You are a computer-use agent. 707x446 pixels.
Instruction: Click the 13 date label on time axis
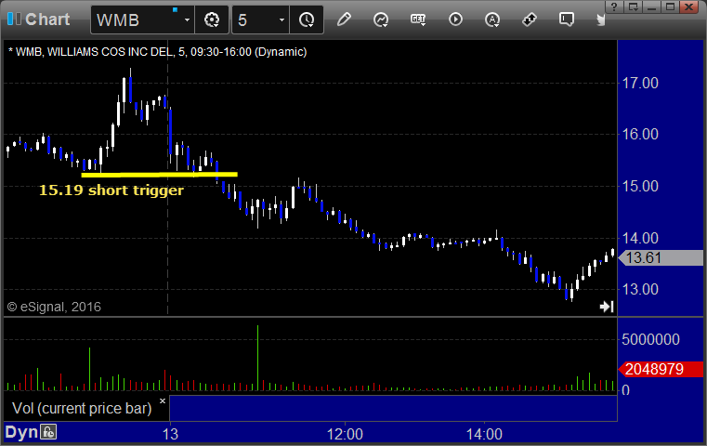coord(170,434)
